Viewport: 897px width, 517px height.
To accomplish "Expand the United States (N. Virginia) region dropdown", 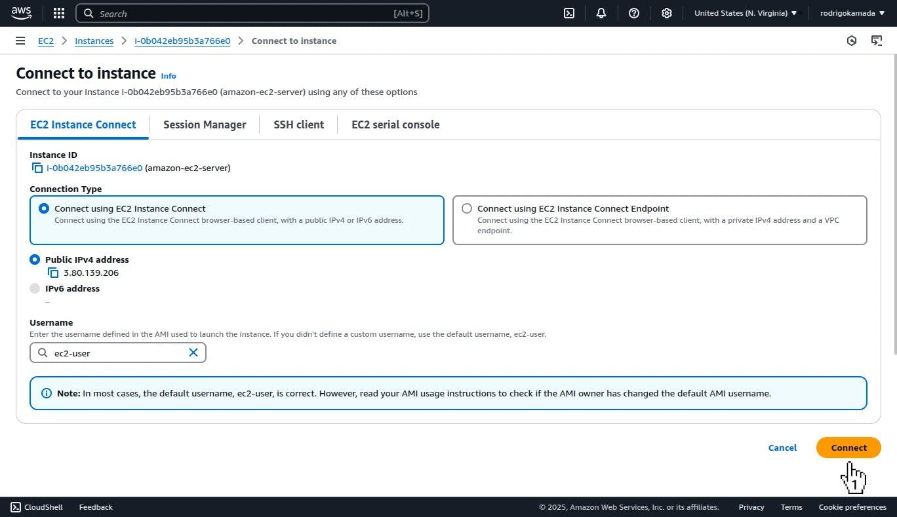I will pyautogui.click(x=746, y=13).
